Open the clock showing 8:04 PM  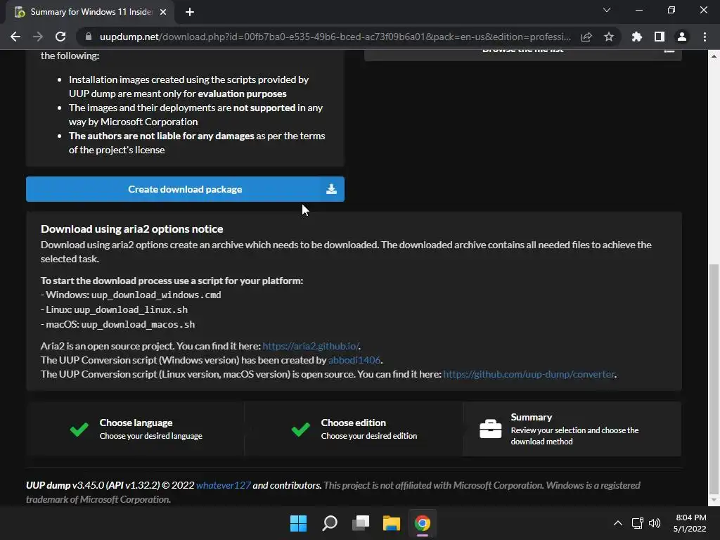tap(690, 523)
